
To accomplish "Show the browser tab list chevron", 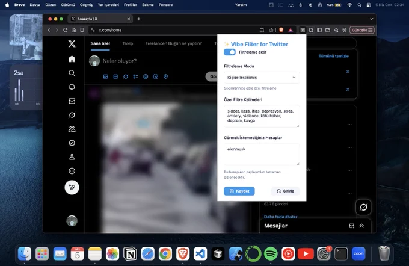I will (x=372, y=19).
